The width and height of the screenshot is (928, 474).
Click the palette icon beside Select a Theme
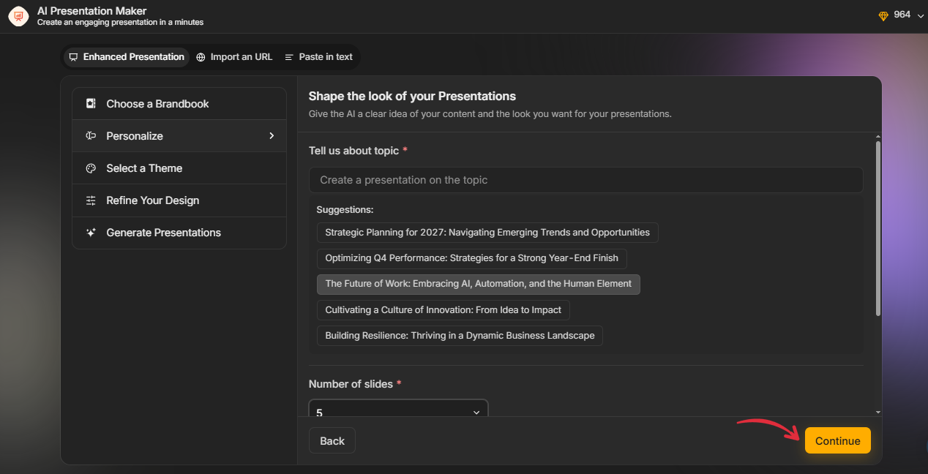tap(91, 168)
